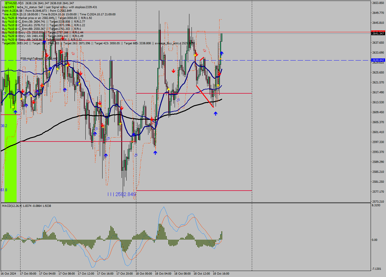Click the 2605.370 price axis label
386x277 pixels.
pyautogui.click(x=378, y=122)
